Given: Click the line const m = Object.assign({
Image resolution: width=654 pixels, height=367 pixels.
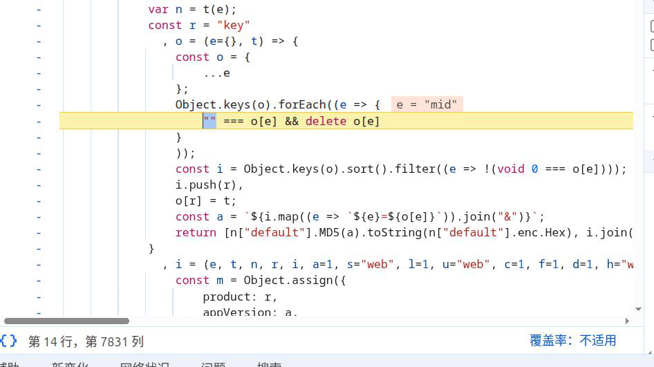Looking at the screenshot, I should click(261, 280).
